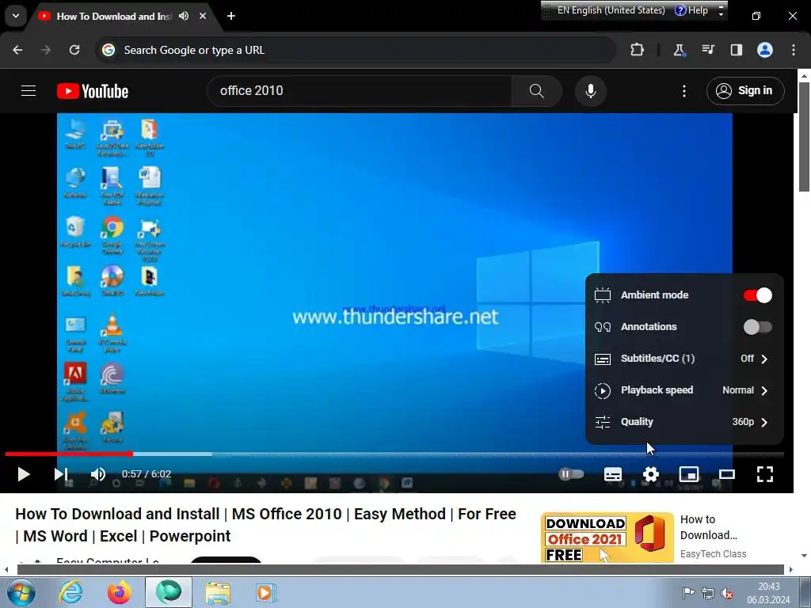Open Chrome's three-dot menu
The image size is (811, 608).
point(794,50)
